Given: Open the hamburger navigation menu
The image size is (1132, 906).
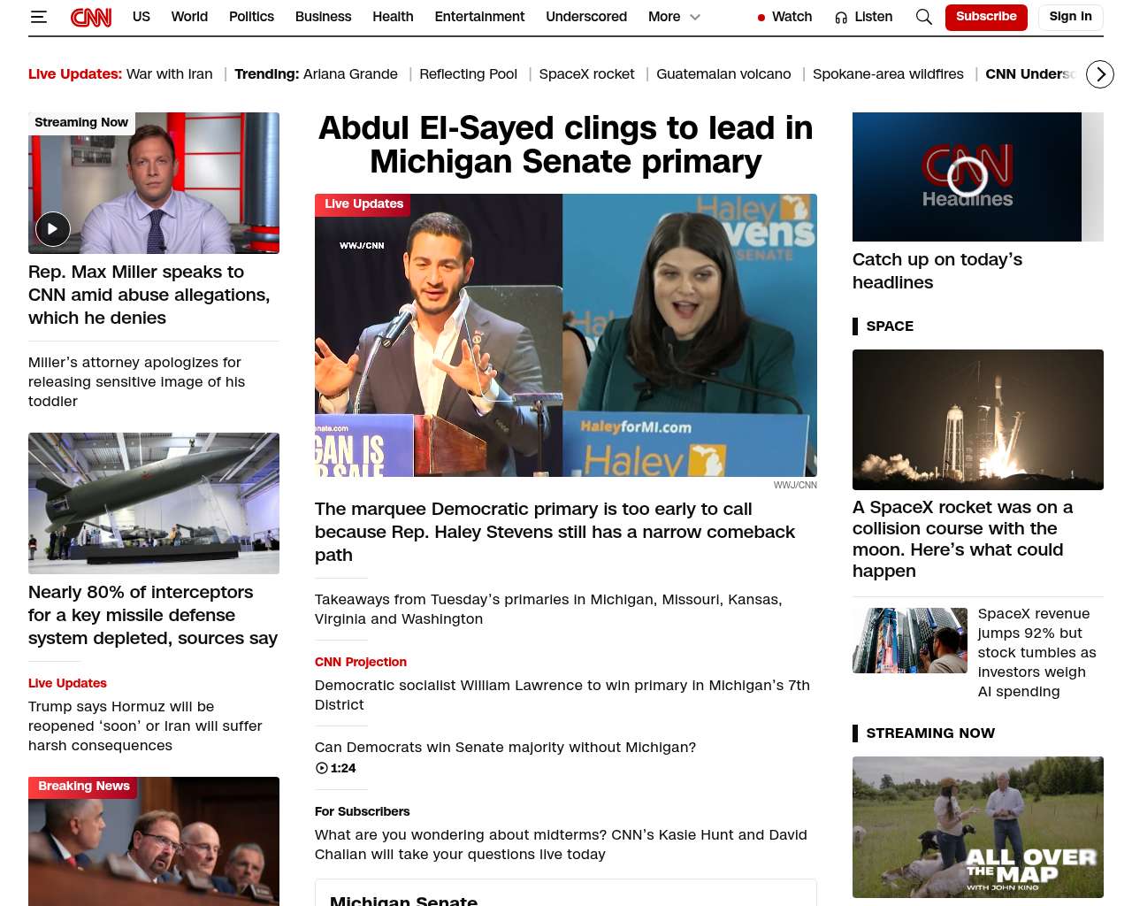Looking at the screenshot, I should [x=39, y=17].
